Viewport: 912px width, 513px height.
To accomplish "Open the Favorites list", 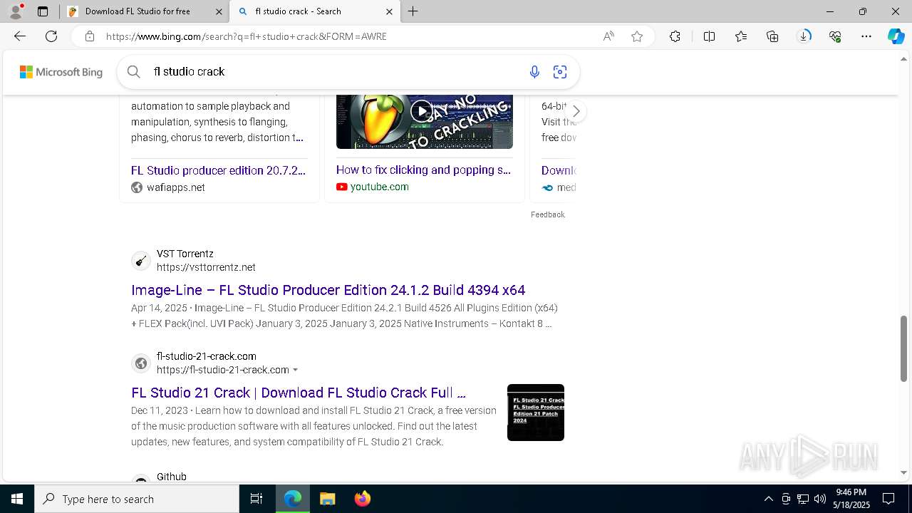I will 741,36.
